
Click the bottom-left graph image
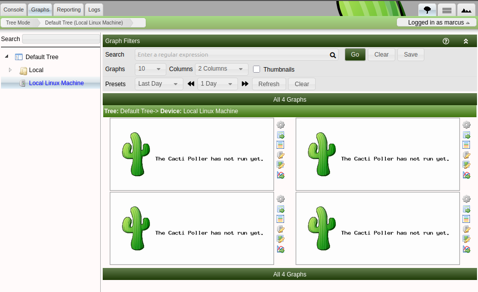coord(192,228)
